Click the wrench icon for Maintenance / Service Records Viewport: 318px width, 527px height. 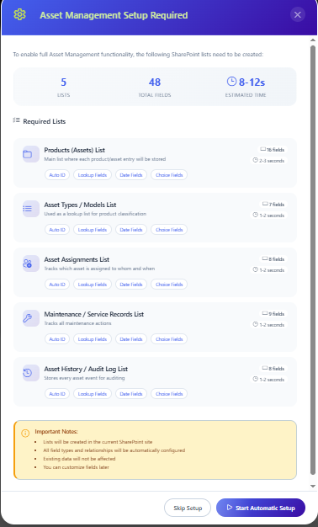[28, 318]
